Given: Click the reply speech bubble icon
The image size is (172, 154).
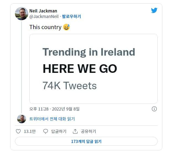Looking at the screenshot, I should (46, 131).
